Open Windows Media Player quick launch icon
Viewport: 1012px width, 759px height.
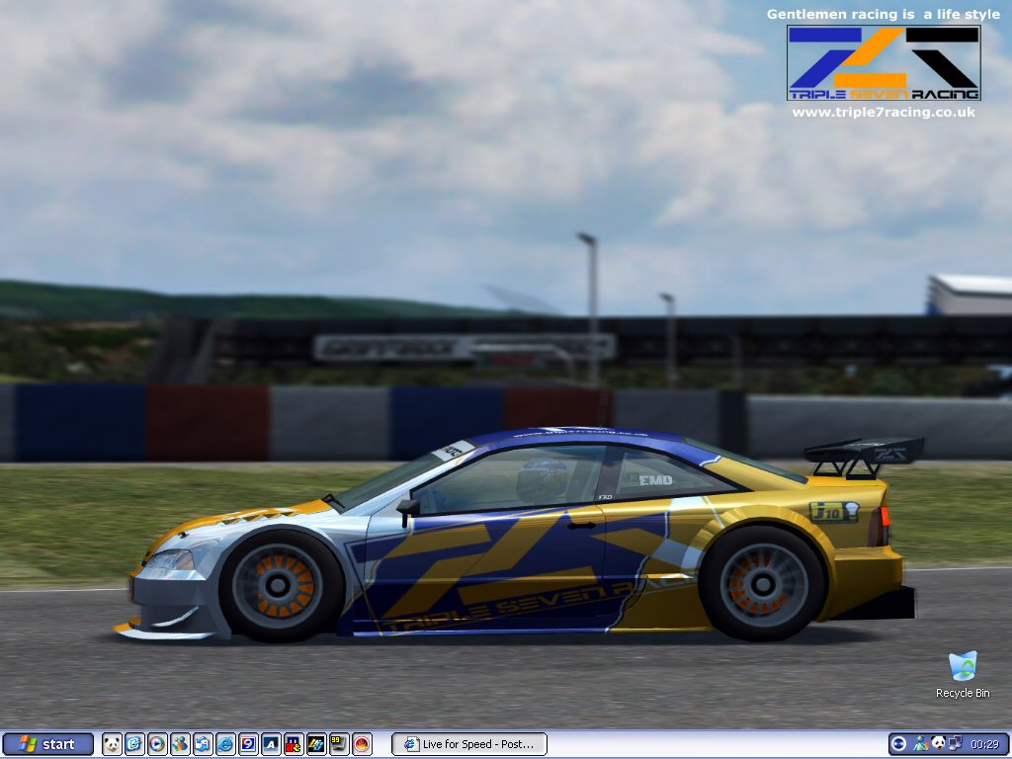[157, 744]
